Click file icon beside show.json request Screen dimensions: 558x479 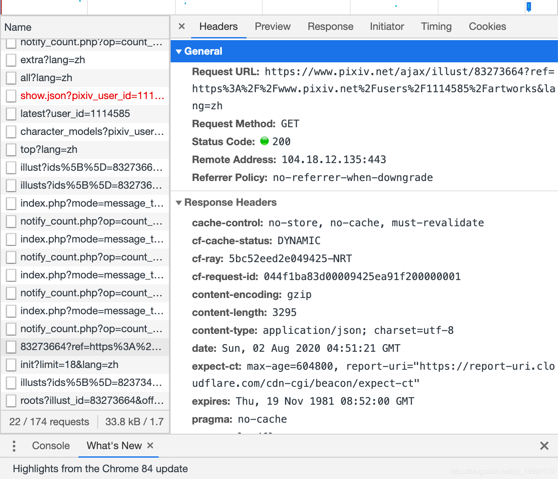[11, 96]
